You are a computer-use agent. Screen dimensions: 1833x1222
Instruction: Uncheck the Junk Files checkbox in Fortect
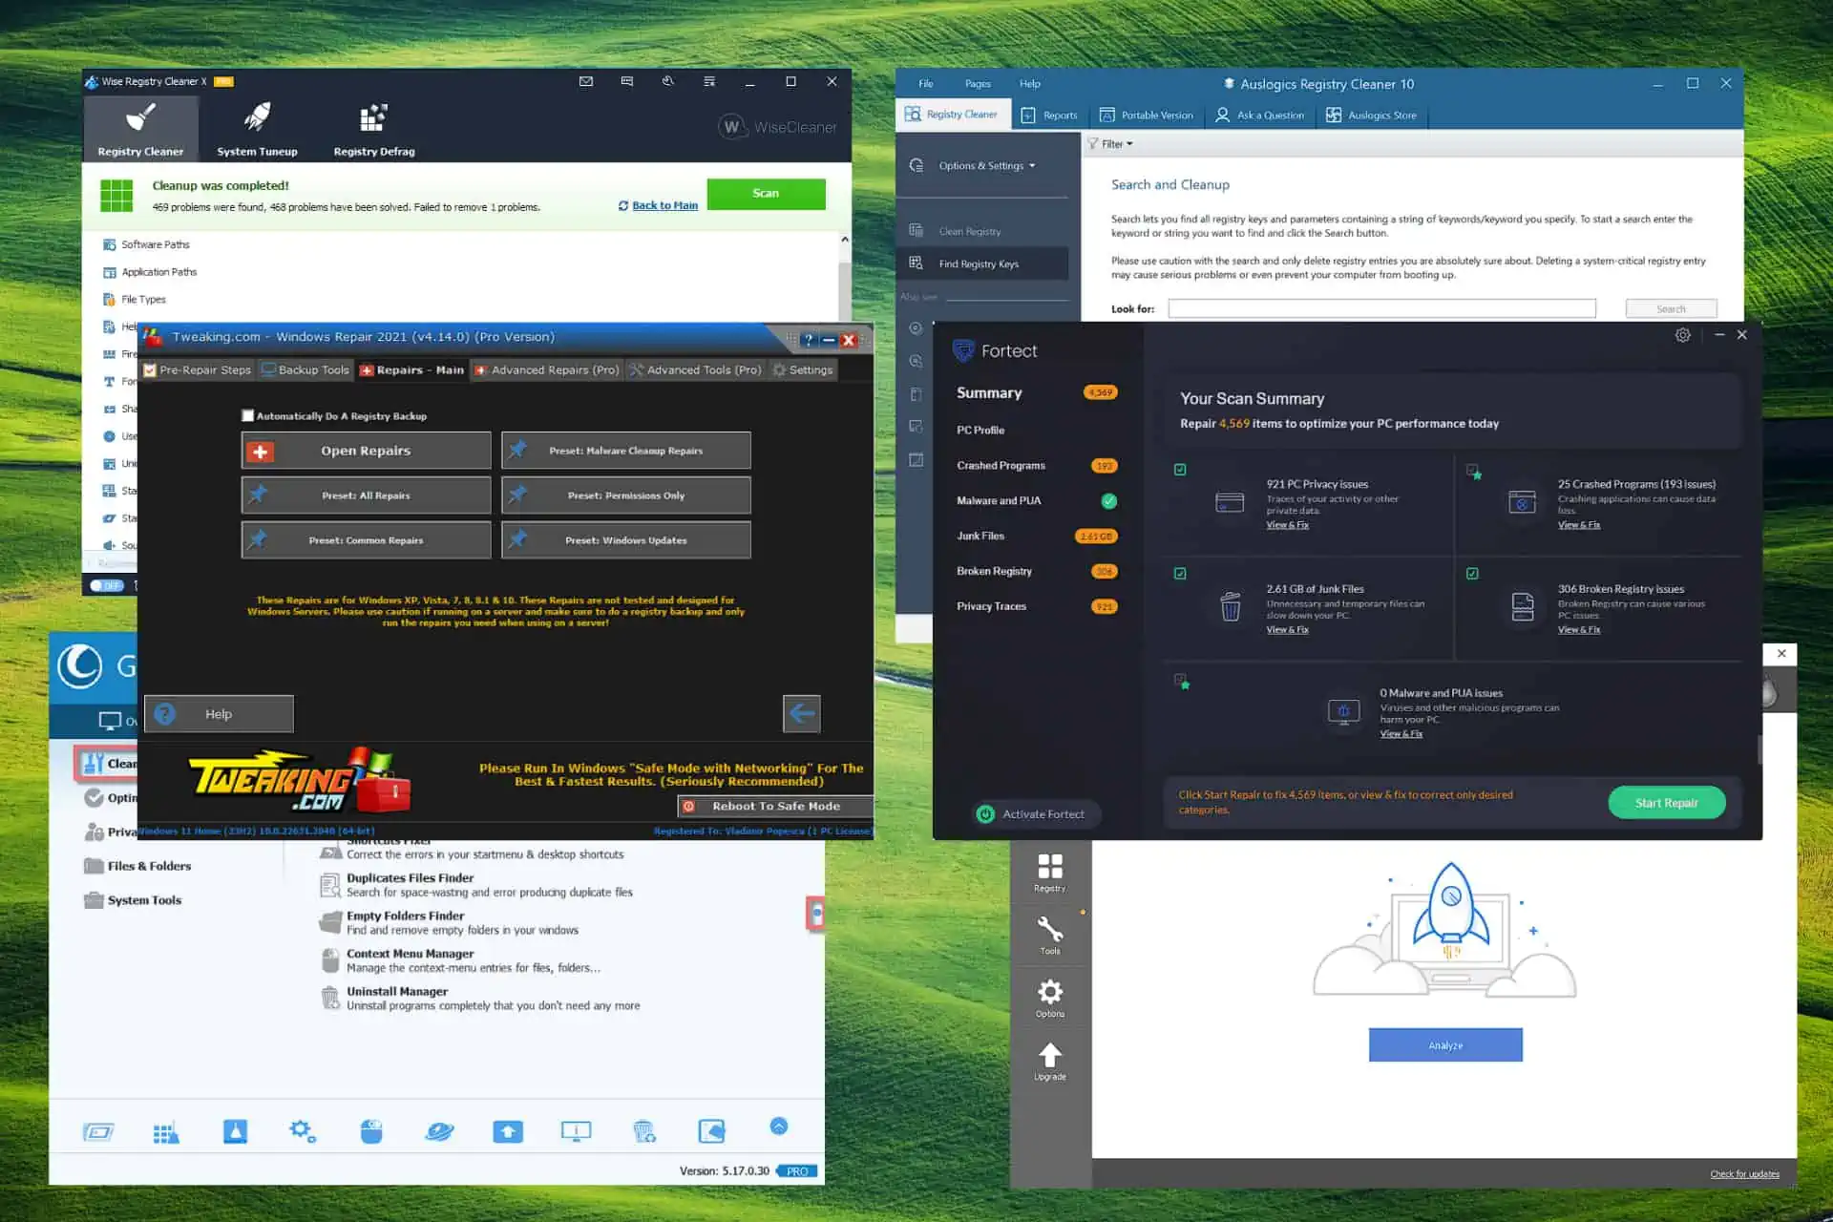(1180, 574)
